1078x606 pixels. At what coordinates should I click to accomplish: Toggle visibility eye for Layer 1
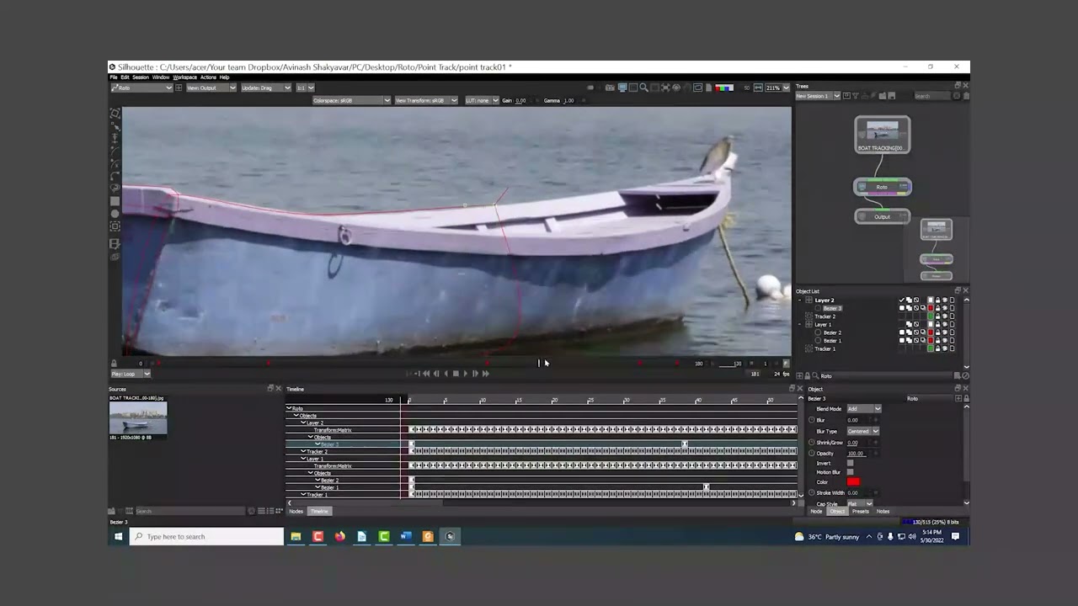[945, 324]
